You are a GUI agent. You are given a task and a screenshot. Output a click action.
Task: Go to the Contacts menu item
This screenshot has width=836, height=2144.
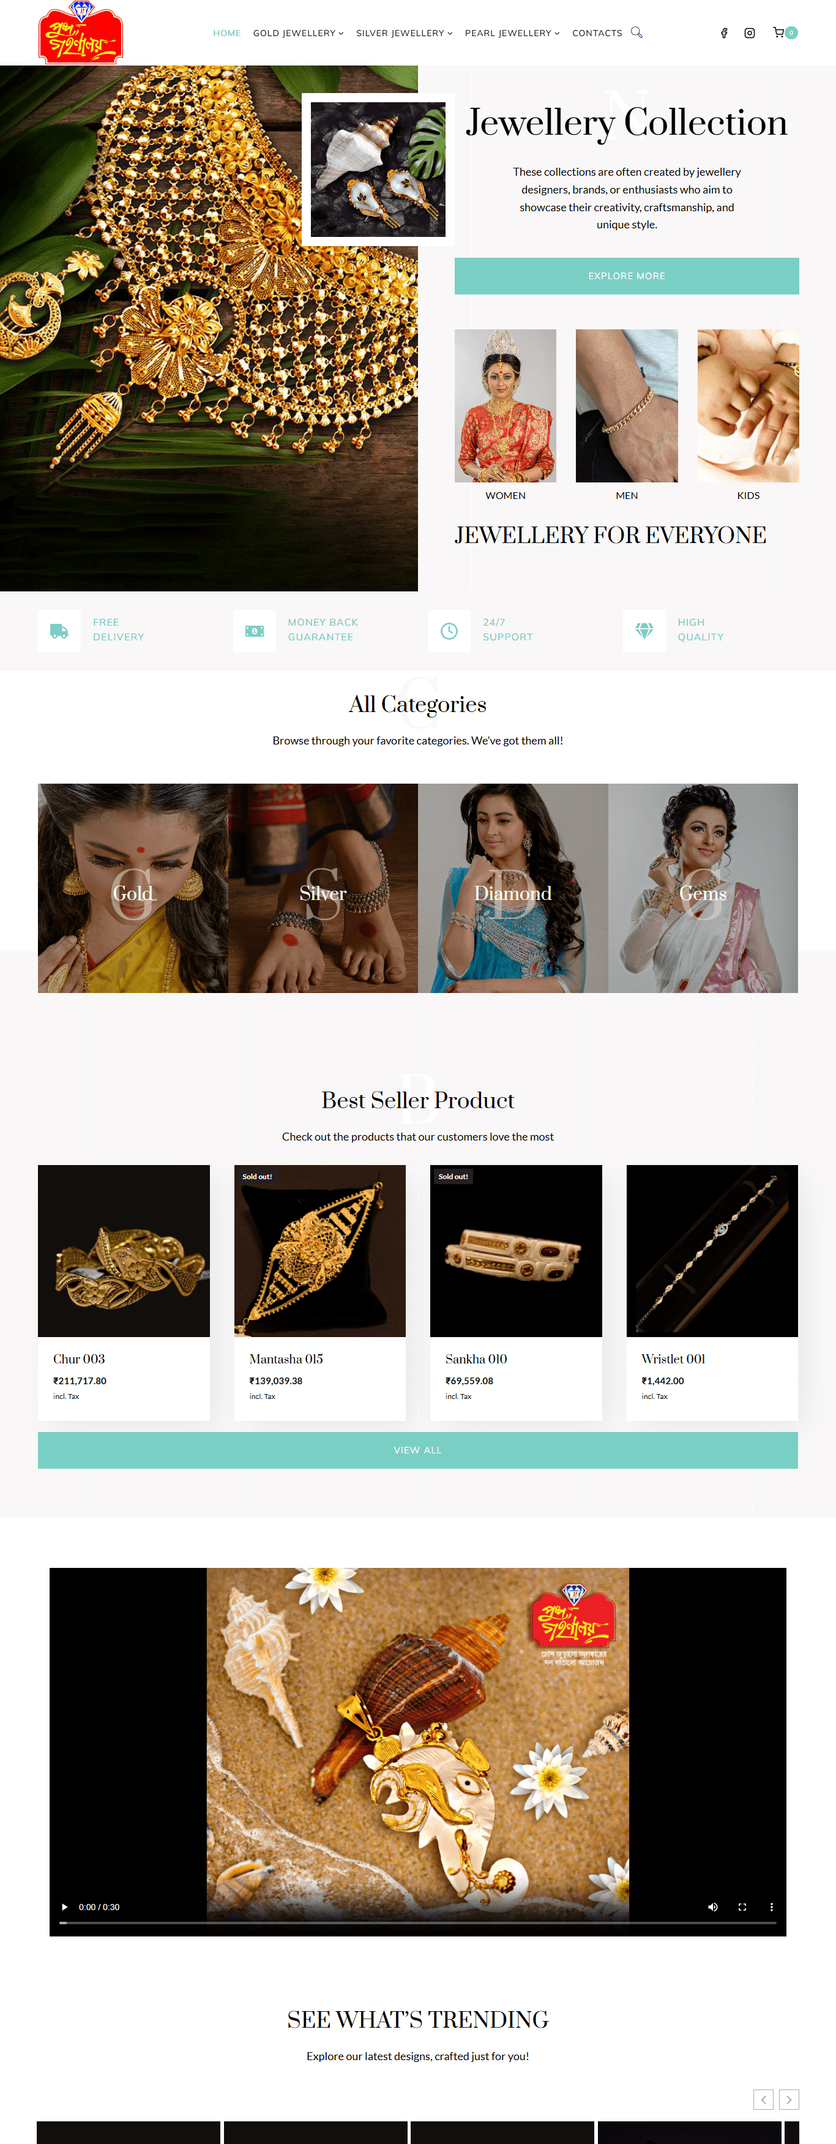(597, 33)
